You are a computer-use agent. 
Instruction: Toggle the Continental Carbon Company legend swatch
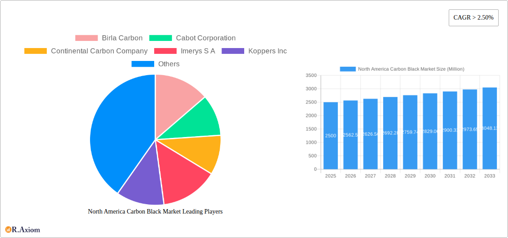point(36,51)
